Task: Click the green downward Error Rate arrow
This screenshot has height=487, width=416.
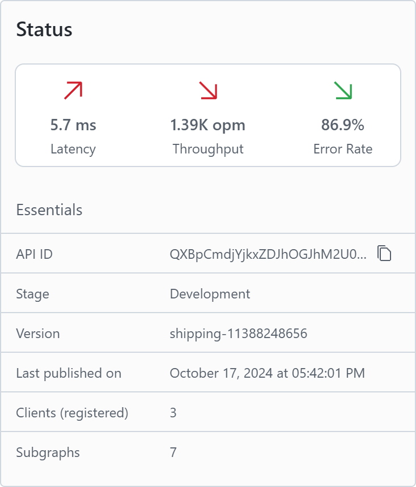Action: [343, 91]
